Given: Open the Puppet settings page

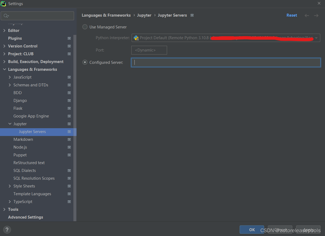Looking at the screenshot, I should (x=20, y=155).
